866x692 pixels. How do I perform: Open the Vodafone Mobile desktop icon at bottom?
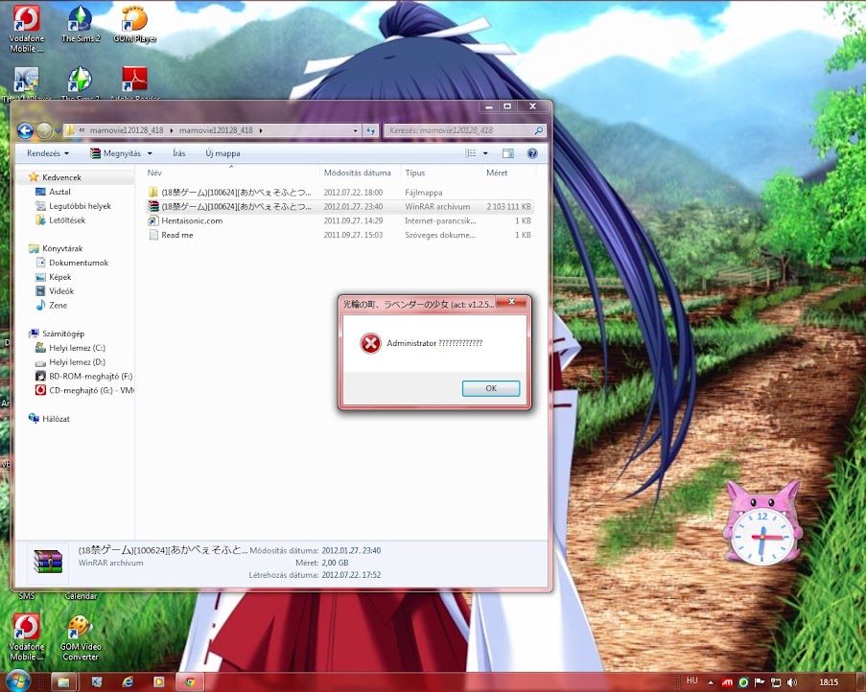tap(26, 638)
